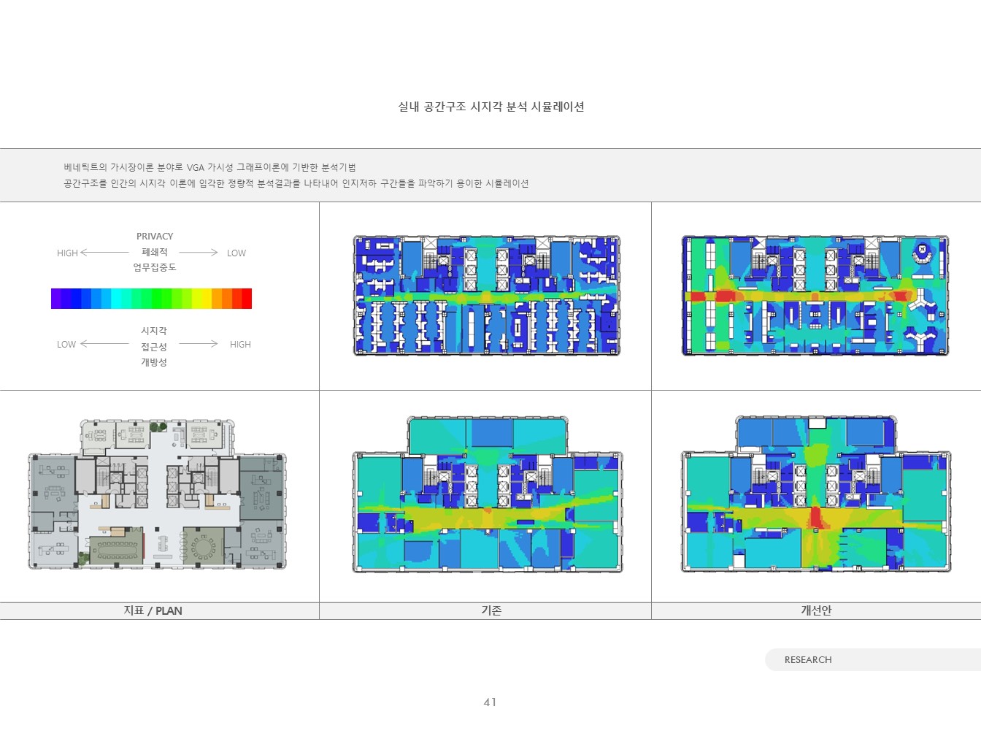This screenshot has width=981, height=736.
Task: Click the title 실내 공간구조 시지각 분석 시뮬레이션
Action: [490, 107]
